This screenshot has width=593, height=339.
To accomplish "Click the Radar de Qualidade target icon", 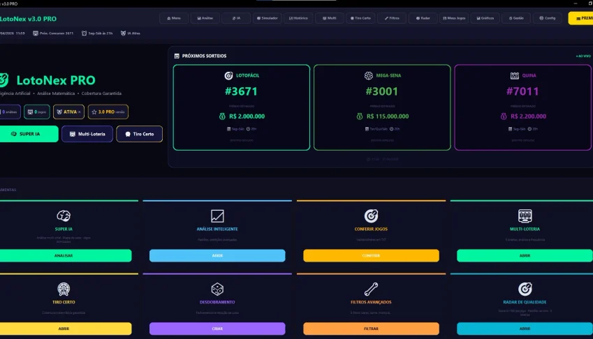I will (525, 289).
